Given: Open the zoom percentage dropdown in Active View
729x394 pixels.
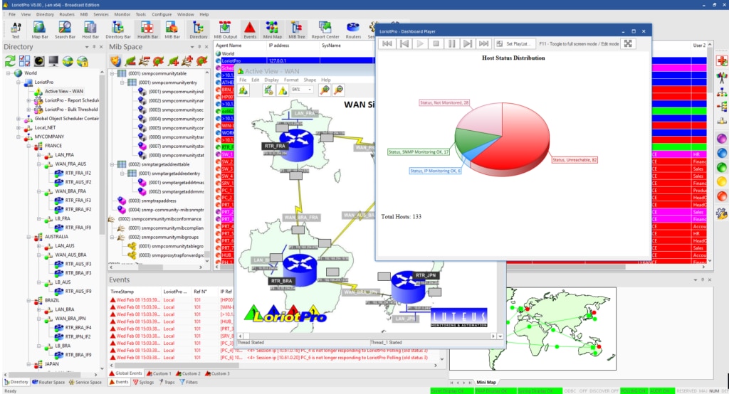Looking at the screenshot, I should click(x=310, y=89).
